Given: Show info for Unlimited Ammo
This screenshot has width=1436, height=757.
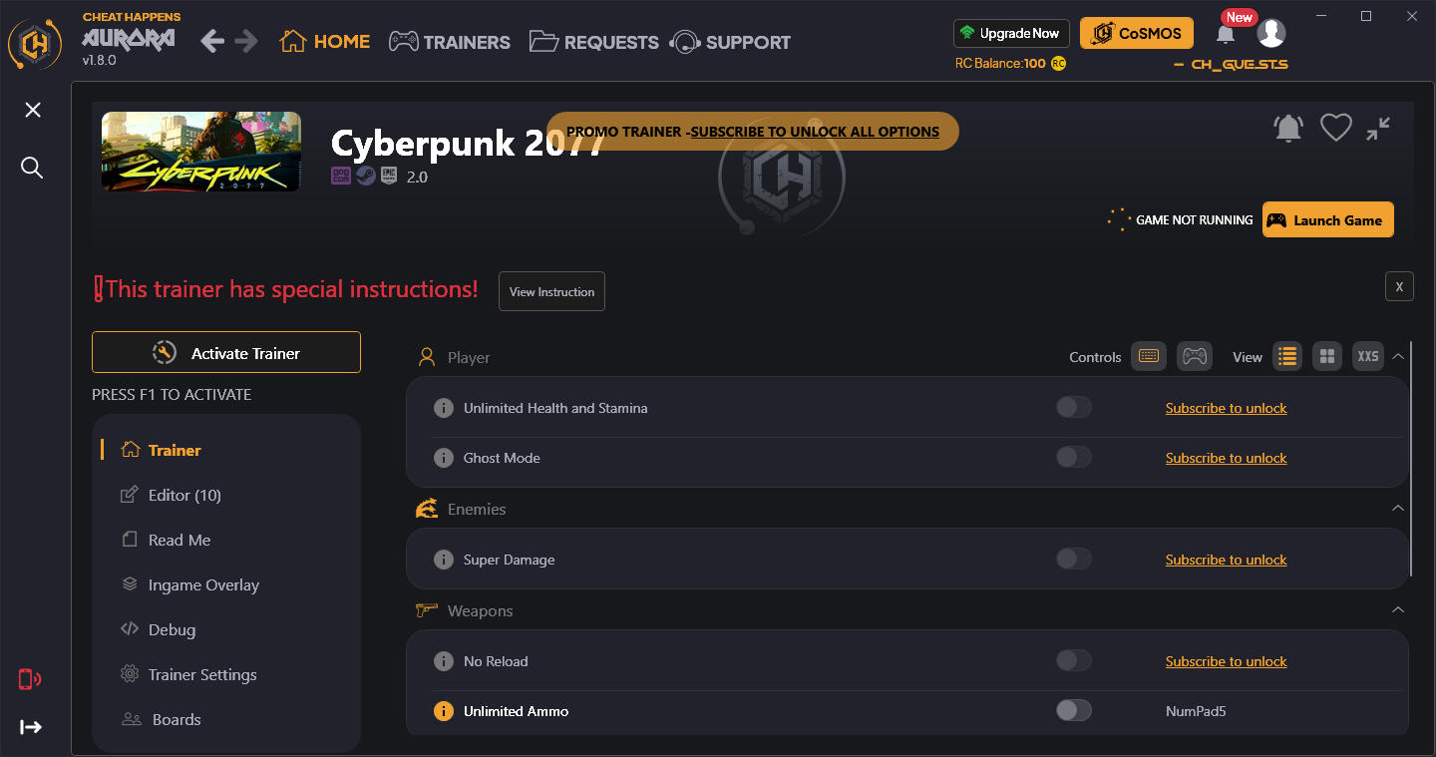Looking at the screenshot, I should point(444,711).
